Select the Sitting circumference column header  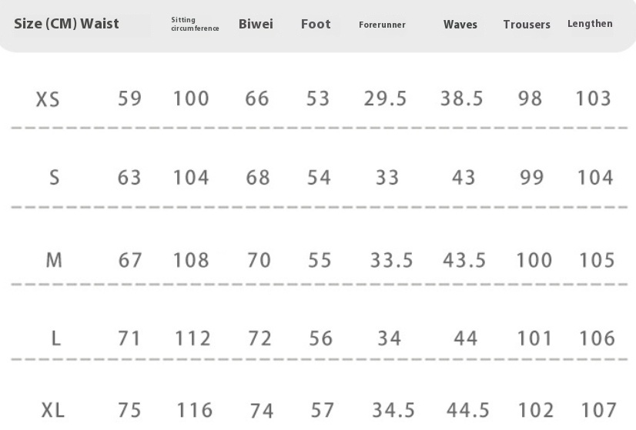[195, 25]
